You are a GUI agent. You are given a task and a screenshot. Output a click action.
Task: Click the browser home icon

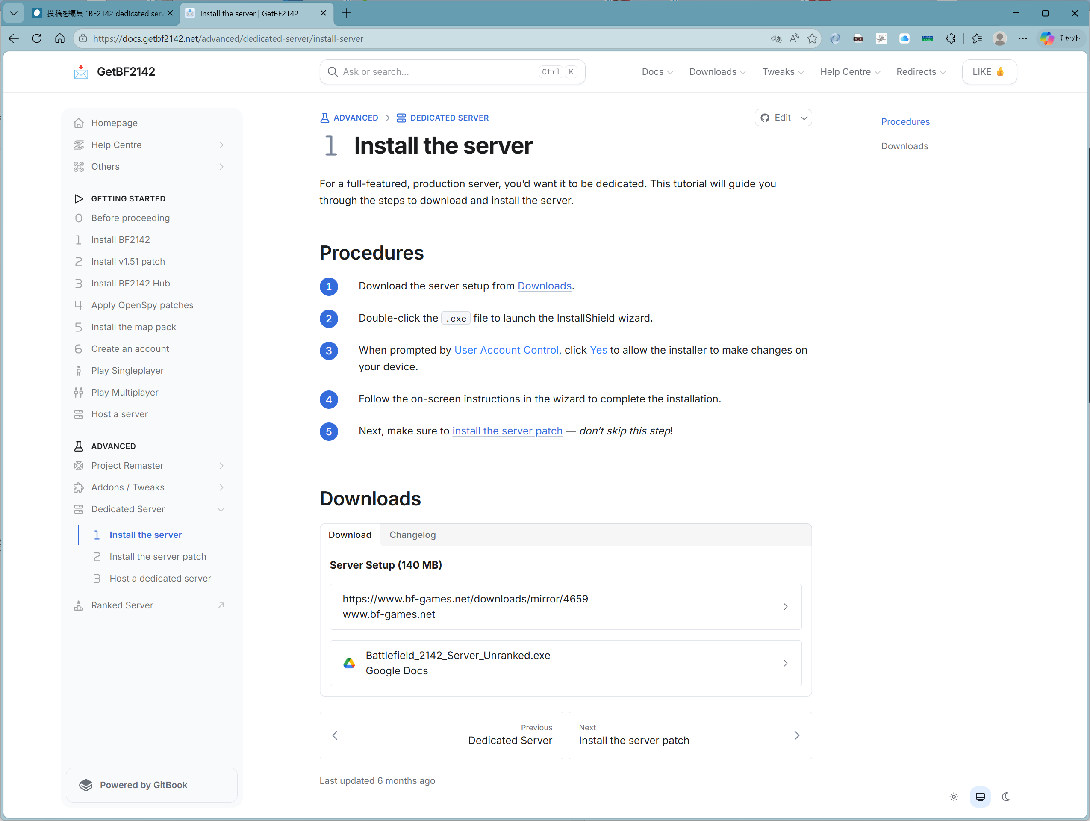click(x=59, y=38)
